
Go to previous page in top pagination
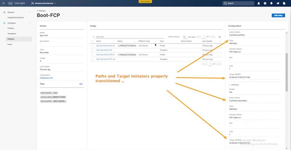point(200,37)
